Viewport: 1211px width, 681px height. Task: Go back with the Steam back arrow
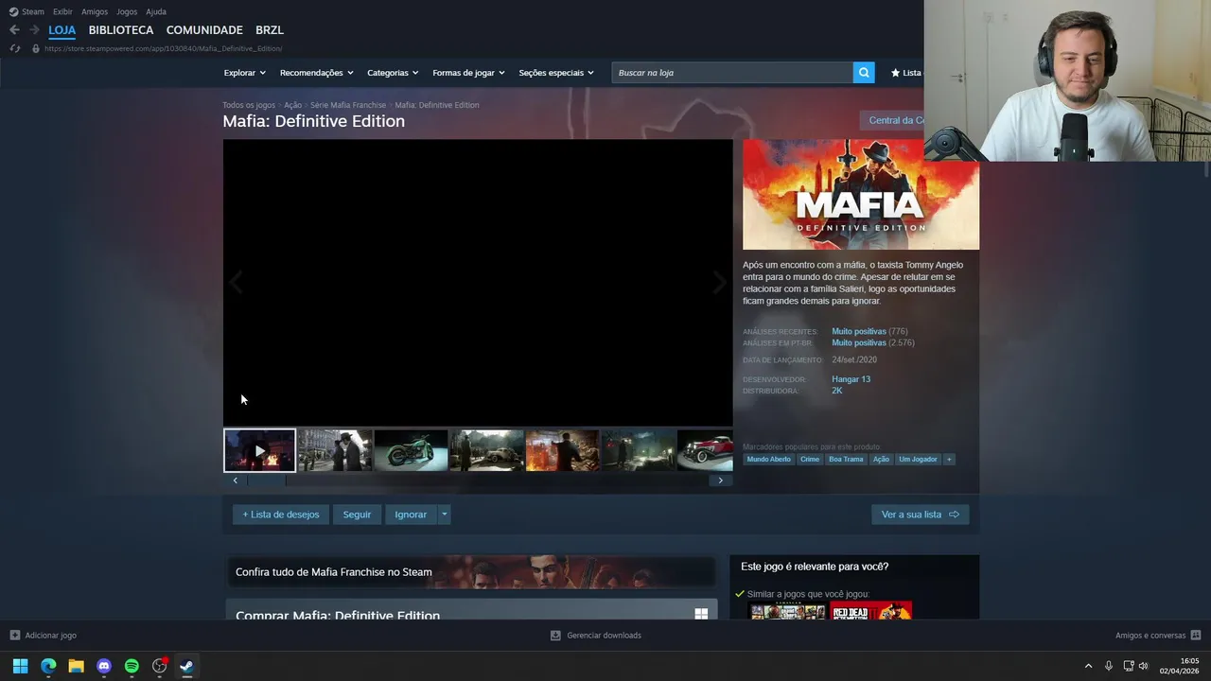[x=14, y=30]
